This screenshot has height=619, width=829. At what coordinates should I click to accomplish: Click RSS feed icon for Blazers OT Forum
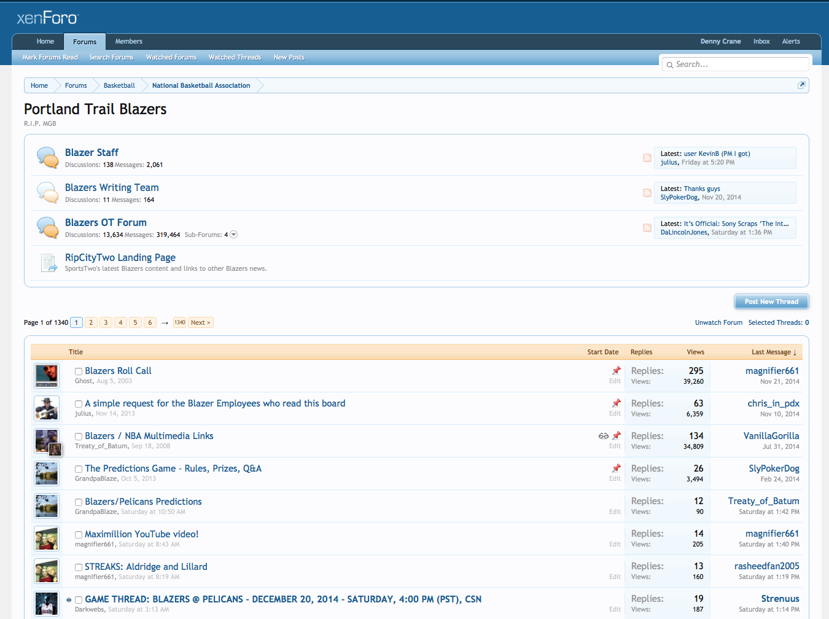[647, 228]
